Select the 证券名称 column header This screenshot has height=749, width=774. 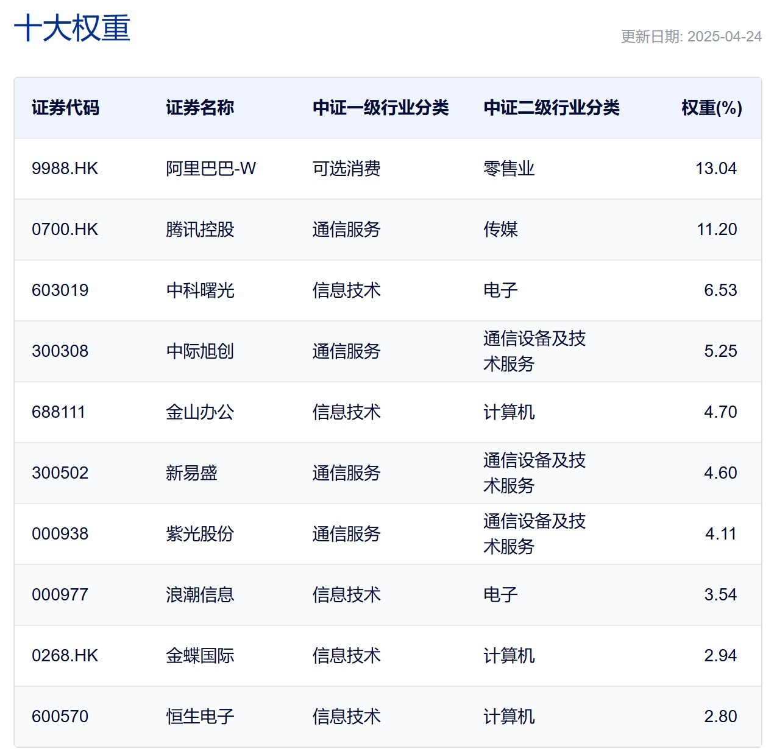(x=200, y=108)
